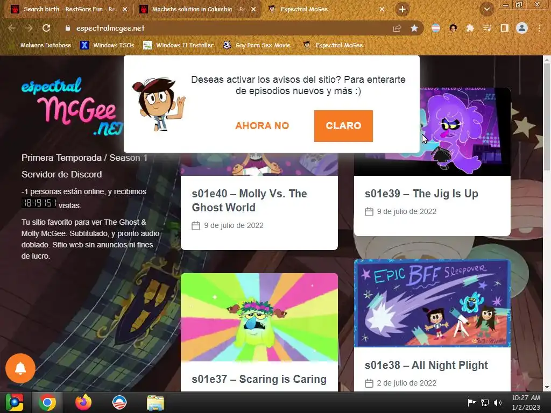Open a new tab with plus button
This screenshot has width=551, height=413.
click(x=402, y=9)
